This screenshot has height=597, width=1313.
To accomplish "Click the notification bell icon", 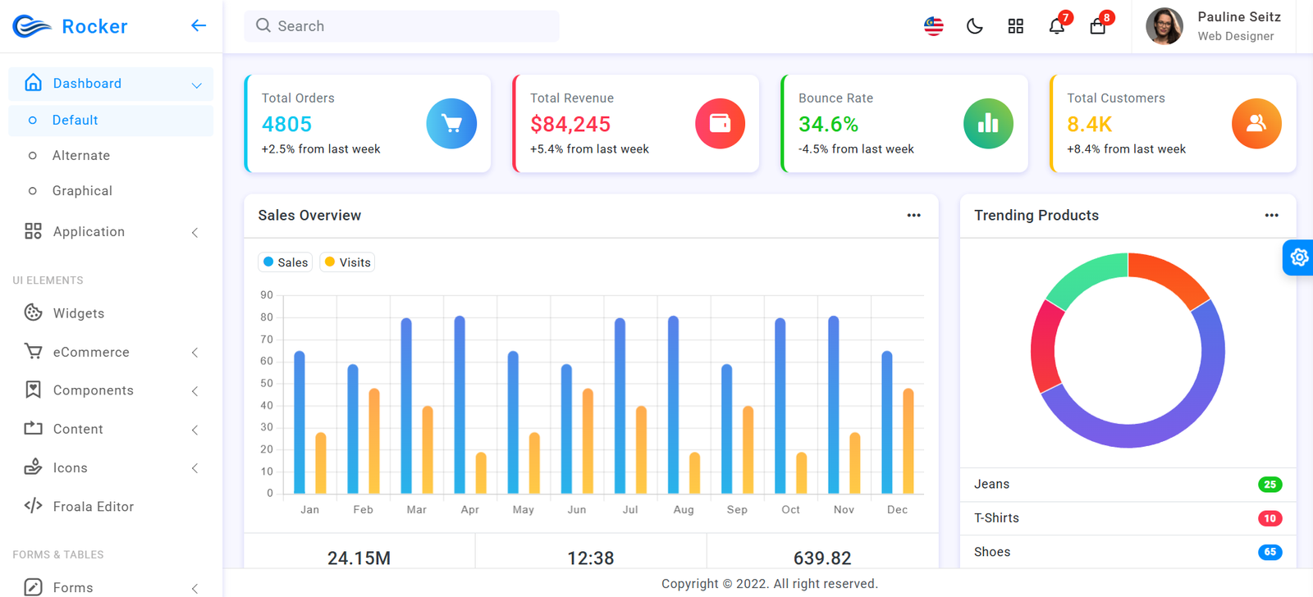I will [1056, 26].
